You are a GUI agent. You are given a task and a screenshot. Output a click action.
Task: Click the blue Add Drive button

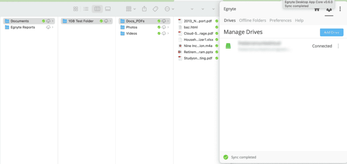pos(331,32)
